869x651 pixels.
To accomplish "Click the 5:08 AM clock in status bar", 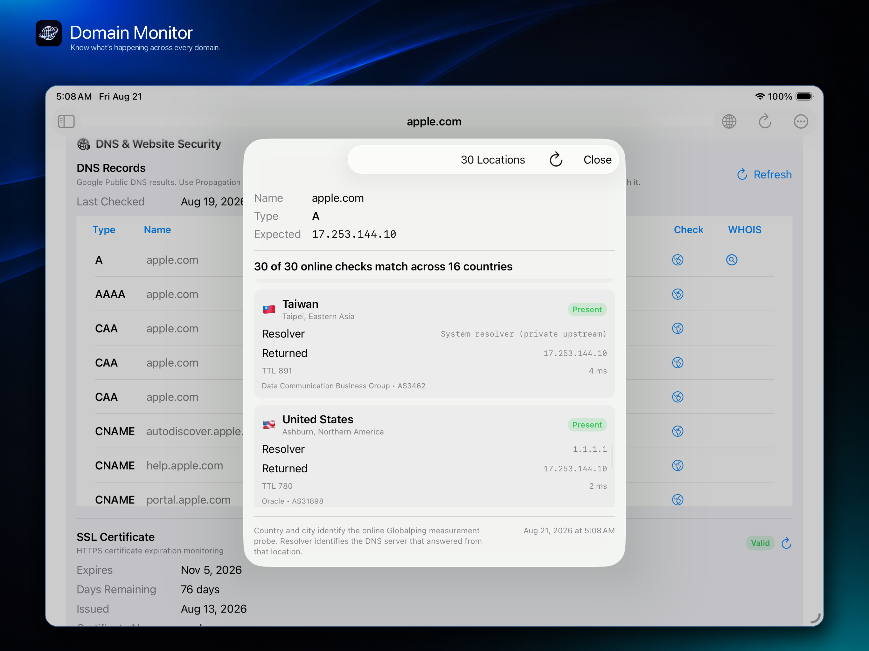I will 74,97.
